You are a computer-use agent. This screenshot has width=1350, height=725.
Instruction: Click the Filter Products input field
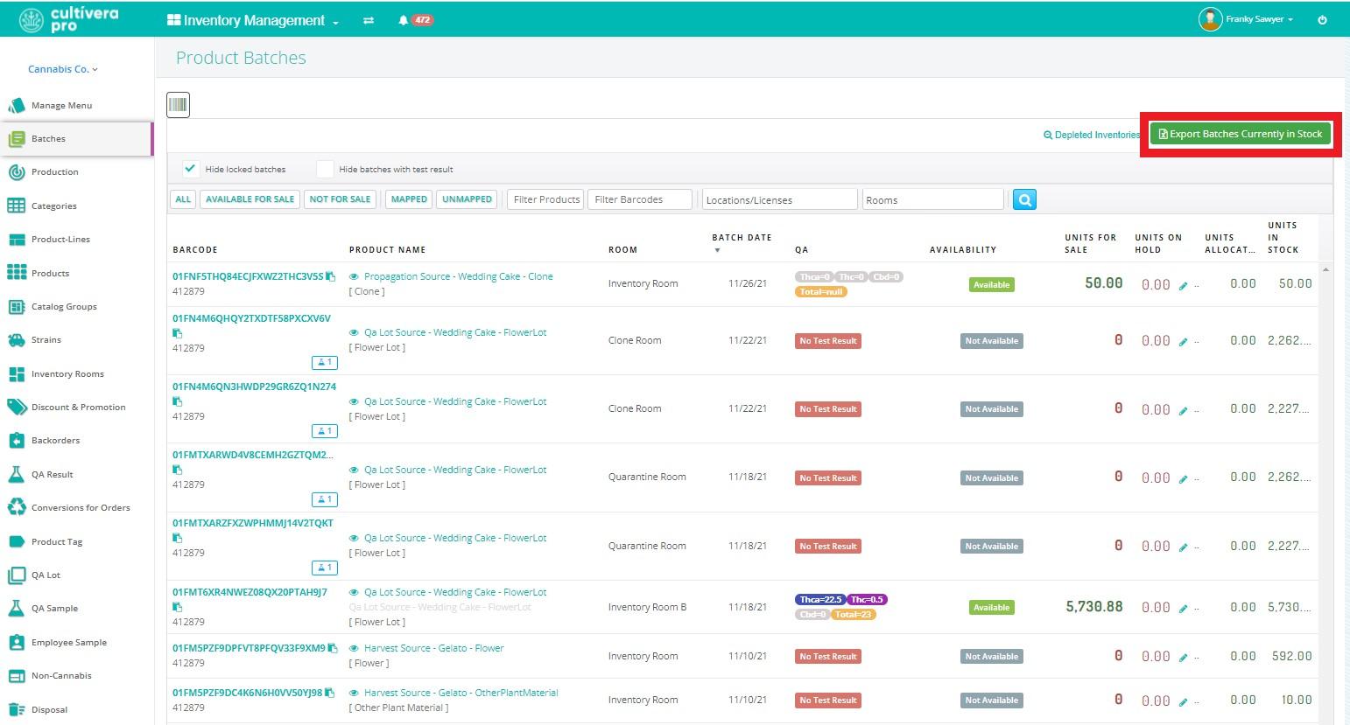click(546, 199)
